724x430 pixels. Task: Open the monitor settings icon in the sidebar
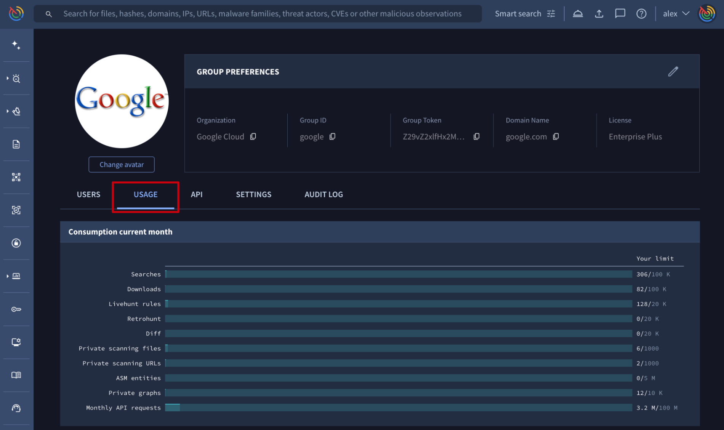tap(16, 342)
